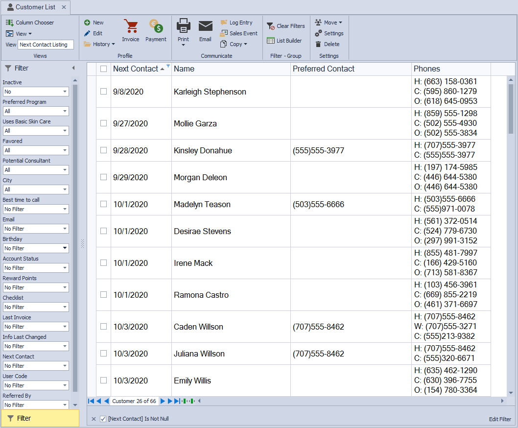Screen dimensions: 518x428
Task: Sort by the Next Contact column header
Action: click(136, 69)
